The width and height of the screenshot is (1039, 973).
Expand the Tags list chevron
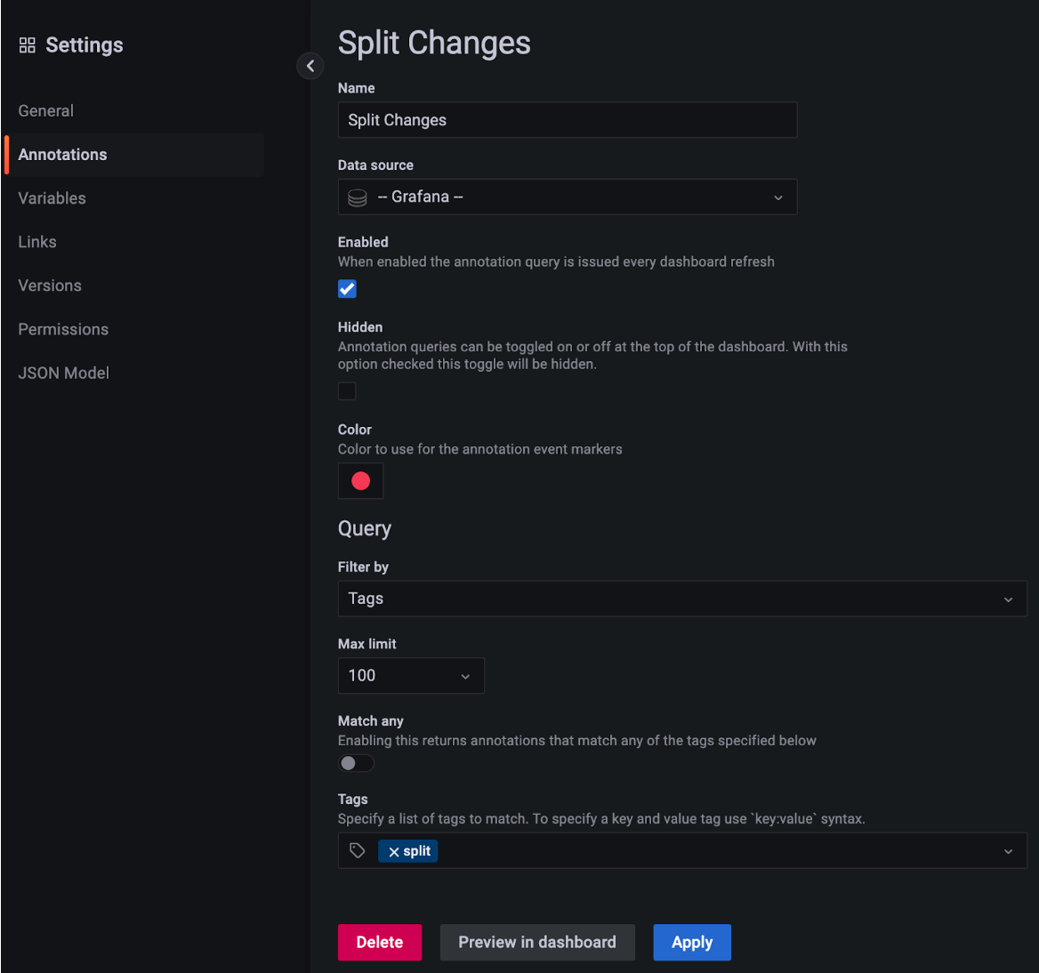(1008, 852)
